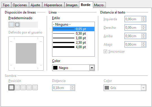Choose the fifth shadow position icon
Screen dimensions: 152x107
[x=35, y=87]
